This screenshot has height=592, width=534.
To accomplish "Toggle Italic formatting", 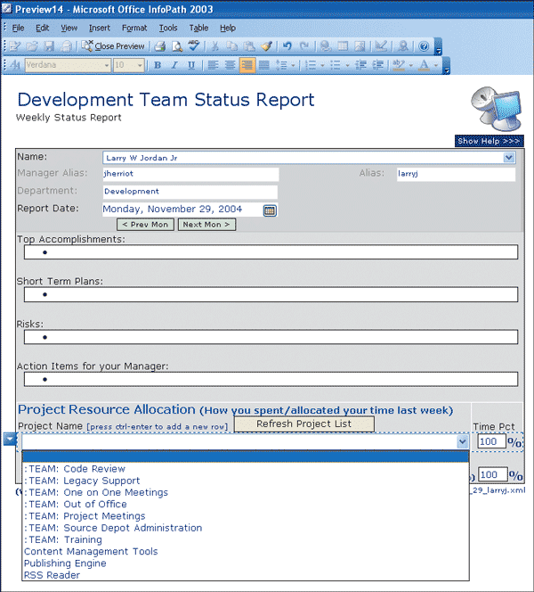I will pos(174,65).
